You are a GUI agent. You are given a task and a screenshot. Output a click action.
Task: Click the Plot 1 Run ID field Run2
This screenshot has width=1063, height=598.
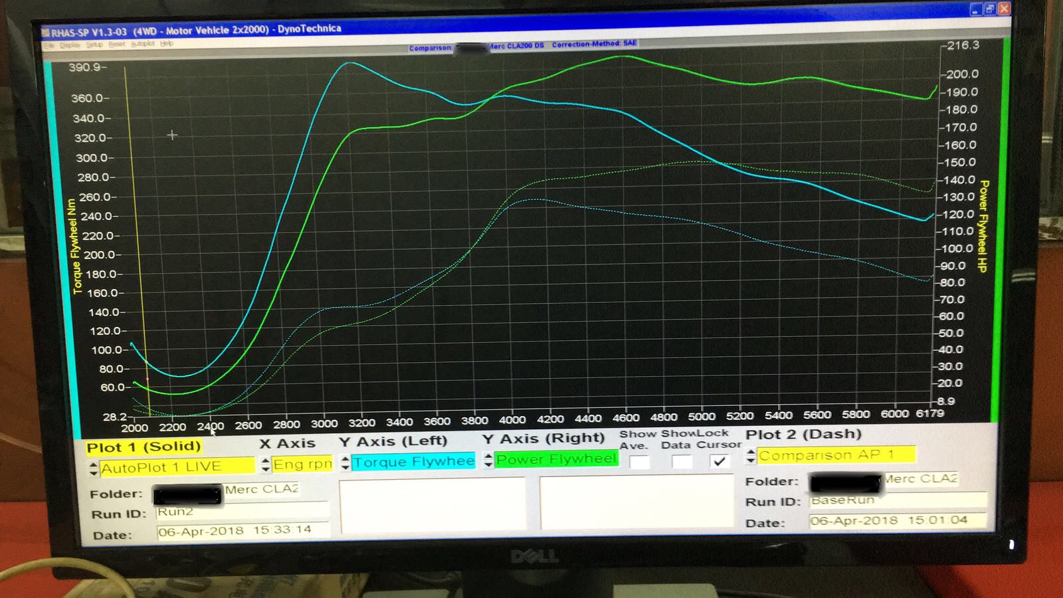(x=242, y=512)
